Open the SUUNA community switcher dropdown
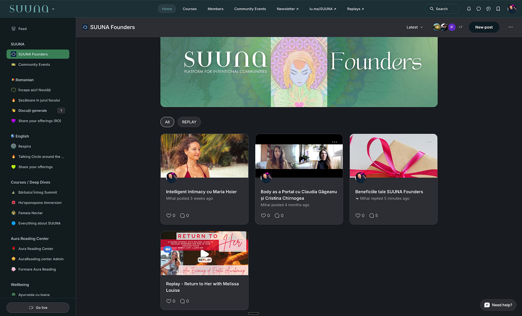 point(32,9)
